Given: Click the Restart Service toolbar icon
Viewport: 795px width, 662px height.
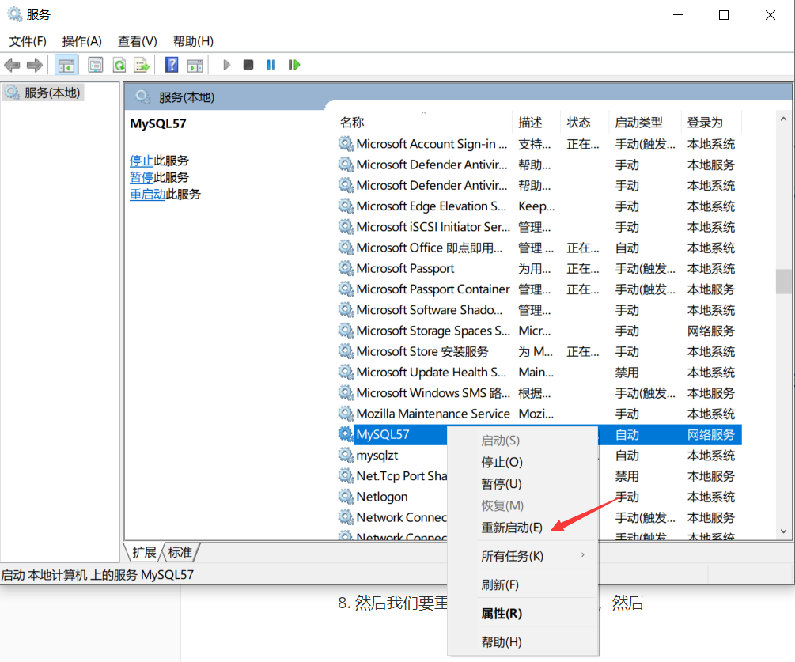Looking at the screenshot, I should (x=294, y=65).
